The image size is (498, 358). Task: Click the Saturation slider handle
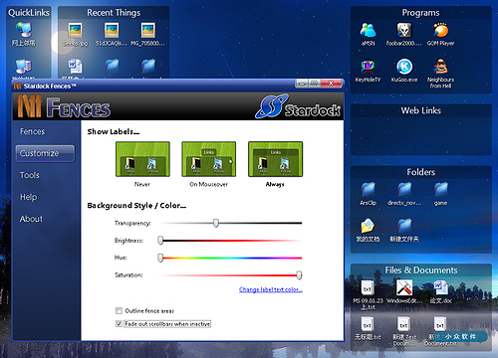tap(299, 274)
